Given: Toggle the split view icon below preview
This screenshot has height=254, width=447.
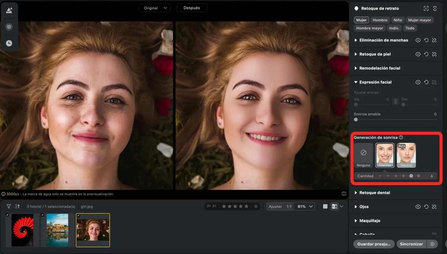Looking at the screenshot, I should pos(344,194).
